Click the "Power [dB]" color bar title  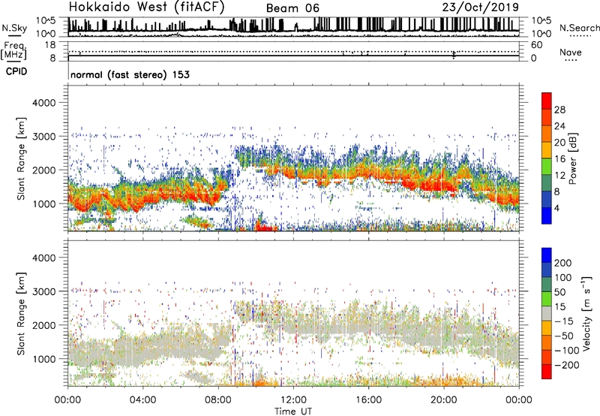(572, 158)
